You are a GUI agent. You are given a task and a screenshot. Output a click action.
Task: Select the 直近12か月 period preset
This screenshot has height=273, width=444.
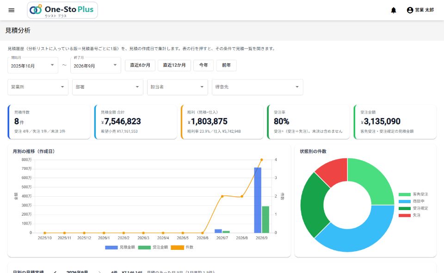(x=174, y=65)
